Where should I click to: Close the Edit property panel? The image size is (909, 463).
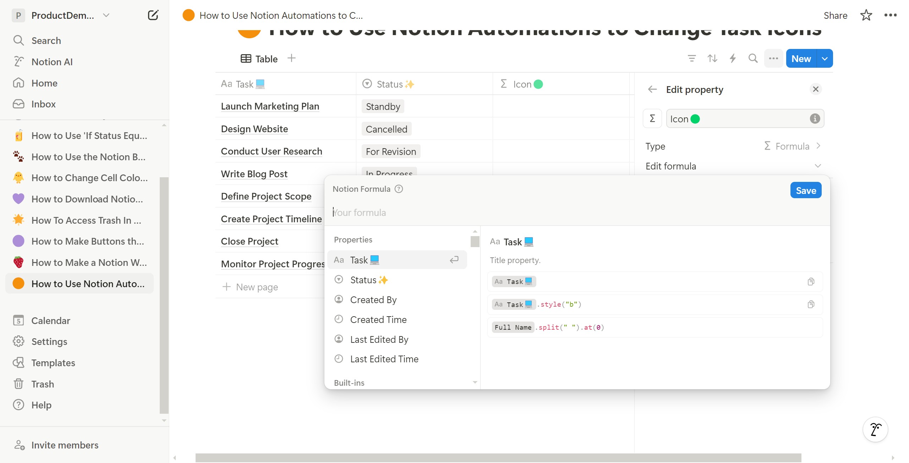(816, 89)
